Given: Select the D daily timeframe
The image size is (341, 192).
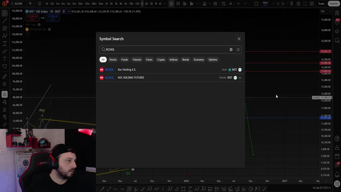Looking at the screenshot, I should pos(142,4).
